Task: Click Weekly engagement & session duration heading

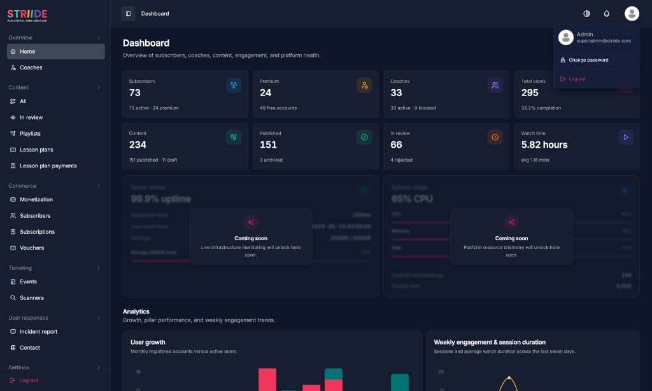Action: [x=490, y=343]
